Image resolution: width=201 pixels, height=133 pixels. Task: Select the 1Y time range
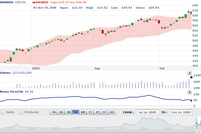coord(90,112)
